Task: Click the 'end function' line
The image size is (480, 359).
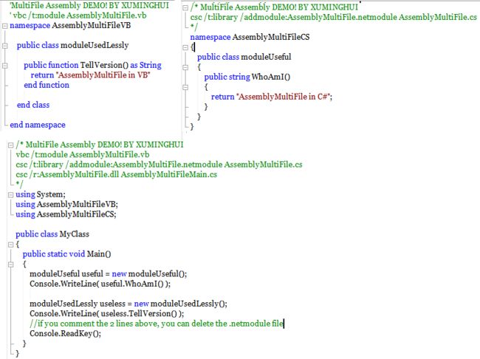Action: (47, 85)
